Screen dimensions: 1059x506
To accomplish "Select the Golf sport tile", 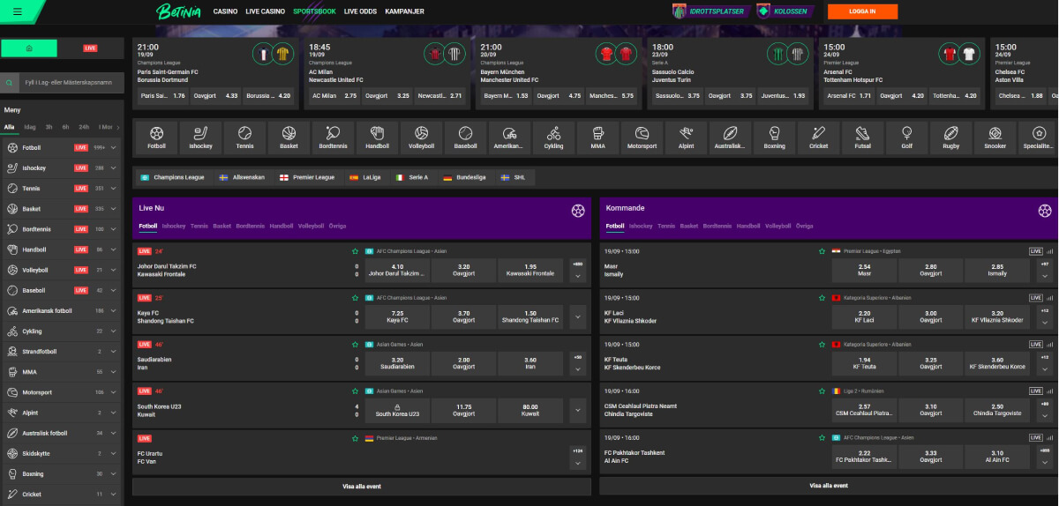I will click(x=906, y=137).
